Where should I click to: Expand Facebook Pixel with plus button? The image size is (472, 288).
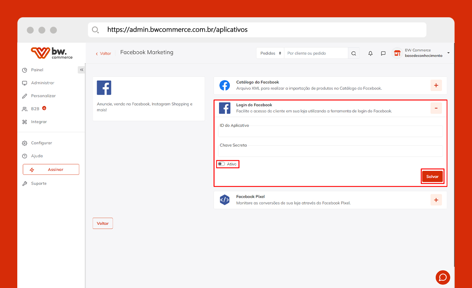[436, 200]
